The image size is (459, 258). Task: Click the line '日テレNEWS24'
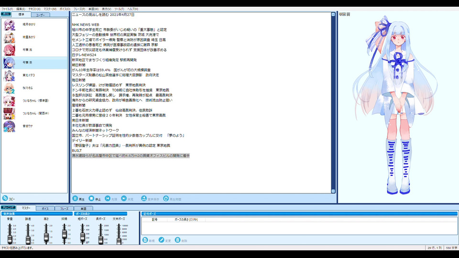84,55
